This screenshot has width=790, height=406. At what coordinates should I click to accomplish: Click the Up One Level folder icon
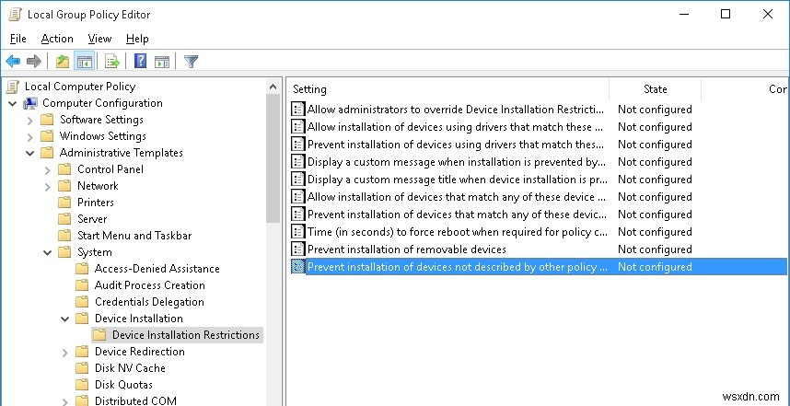(62, 62)
